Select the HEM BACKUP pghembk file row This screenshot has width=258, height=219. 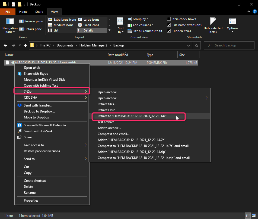point(101,63)
